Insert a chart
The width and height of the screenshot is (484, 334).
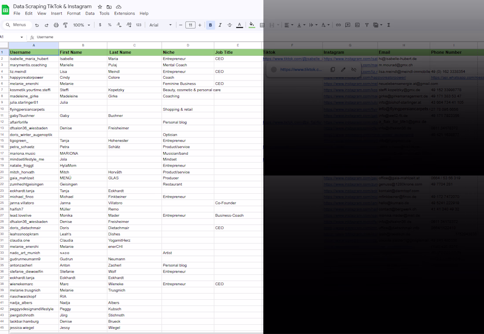357,25
